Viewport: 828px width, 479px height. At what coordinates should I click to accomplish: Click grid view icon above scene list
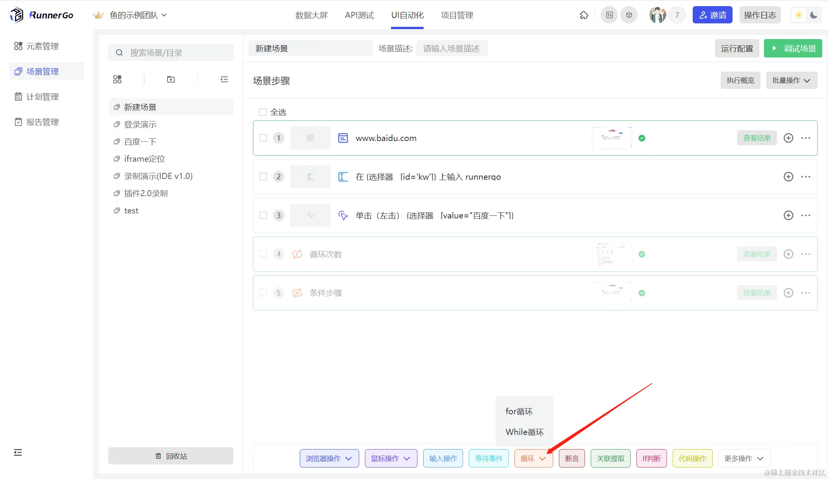[117, 79]
